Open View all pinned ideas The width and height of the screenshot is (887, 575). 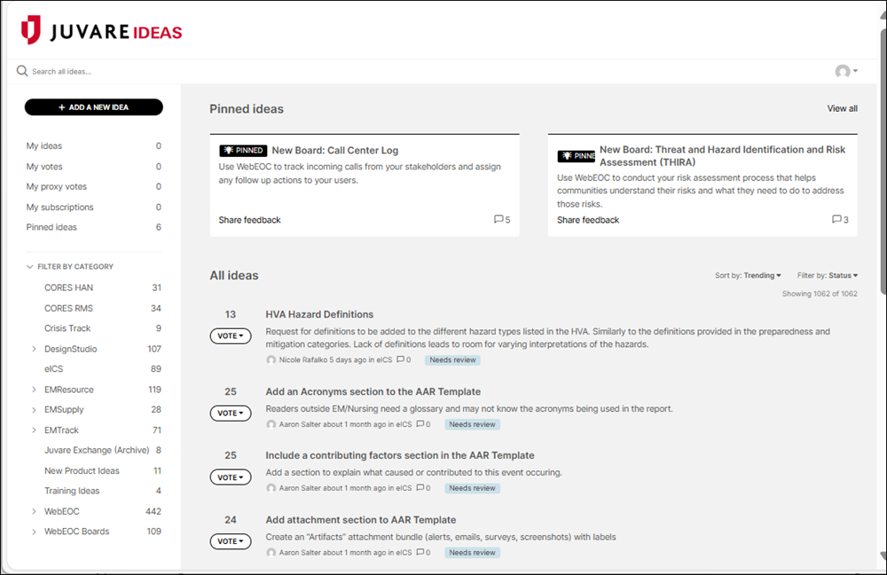coord(842,108)
